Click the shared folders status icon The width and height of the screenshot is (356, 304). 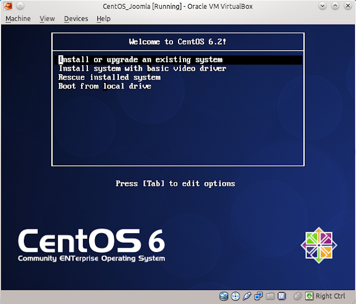[x=270, y=296]
